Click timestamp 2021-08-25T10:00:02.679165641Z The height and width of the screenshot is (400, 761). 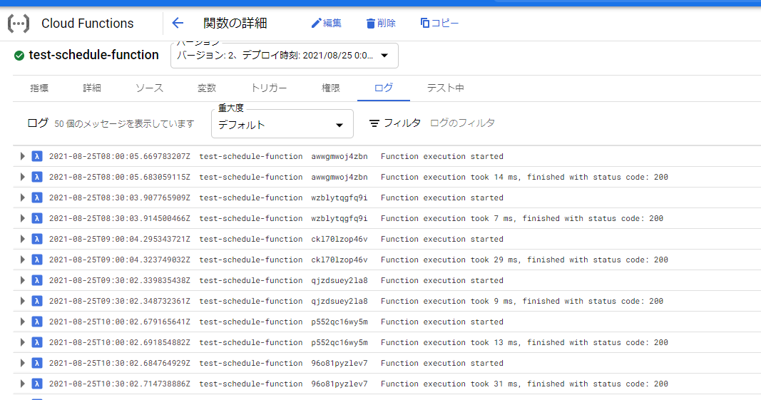tap(119, 322)
